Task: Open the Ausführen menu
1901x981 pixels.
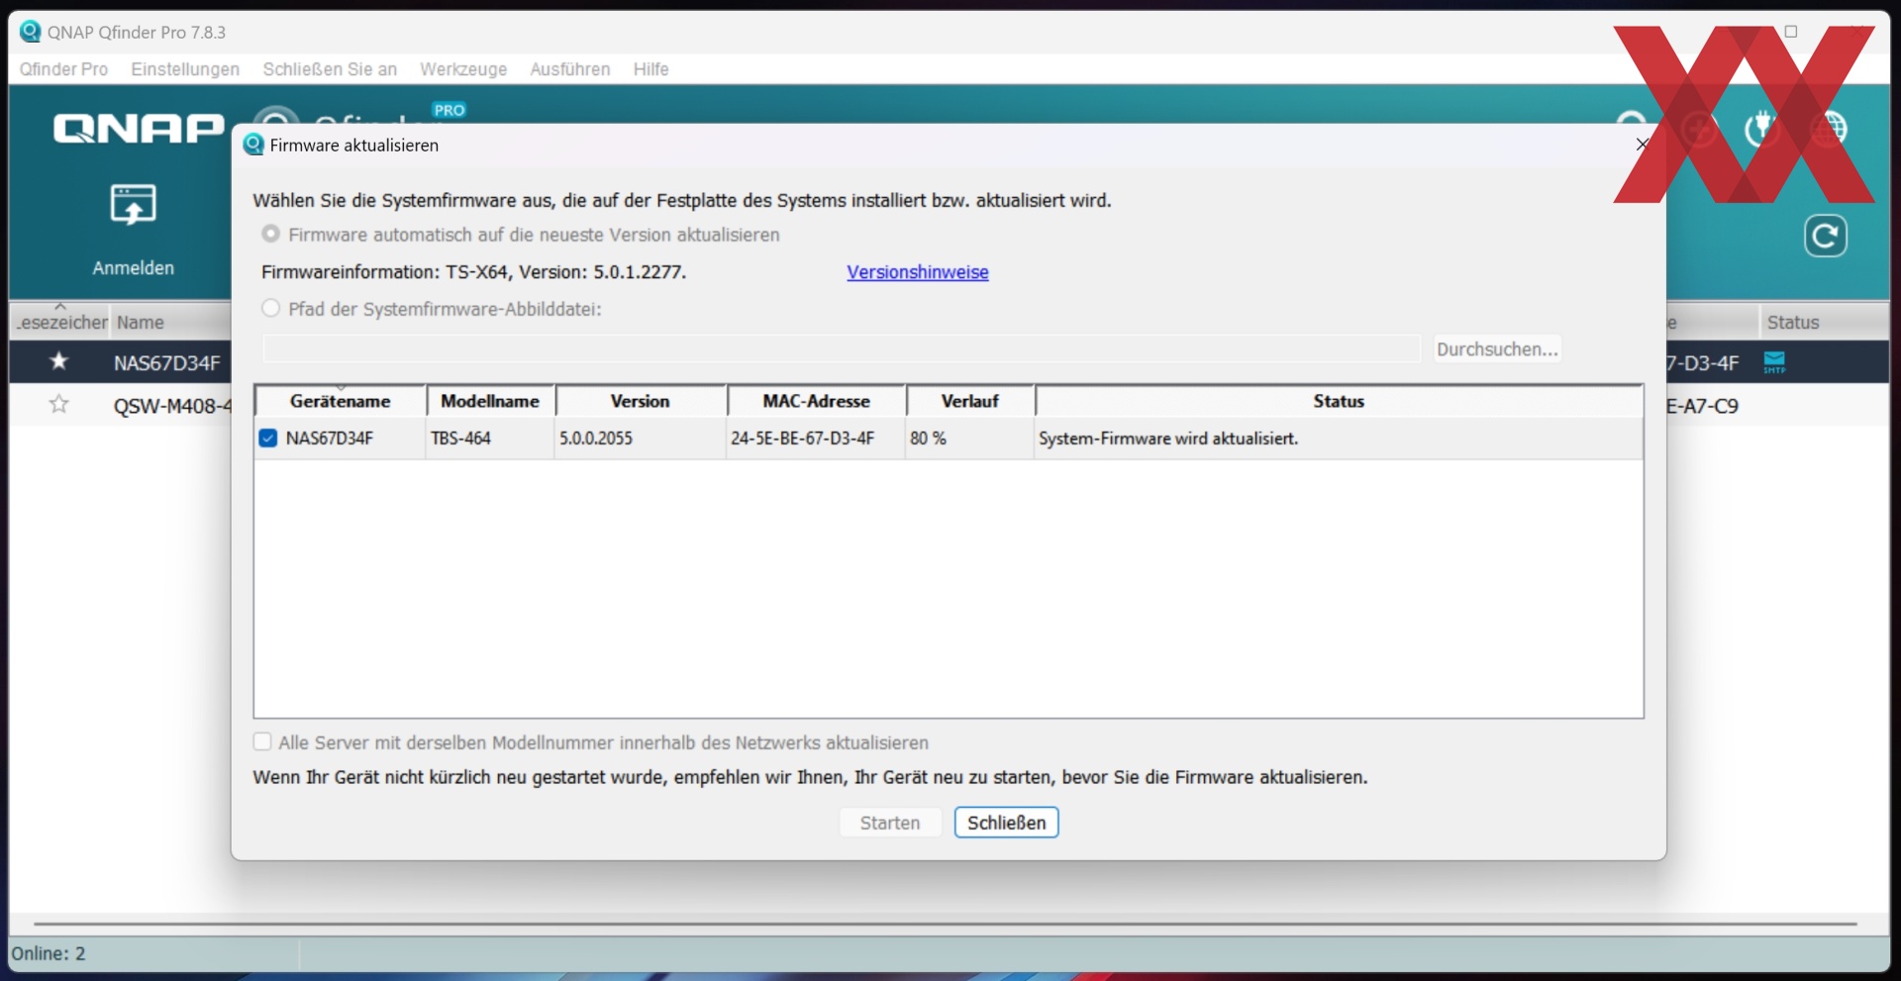Action: point(570,69)
